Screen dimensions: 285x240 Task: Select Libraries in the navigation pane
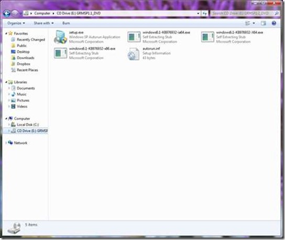(20, 82)
